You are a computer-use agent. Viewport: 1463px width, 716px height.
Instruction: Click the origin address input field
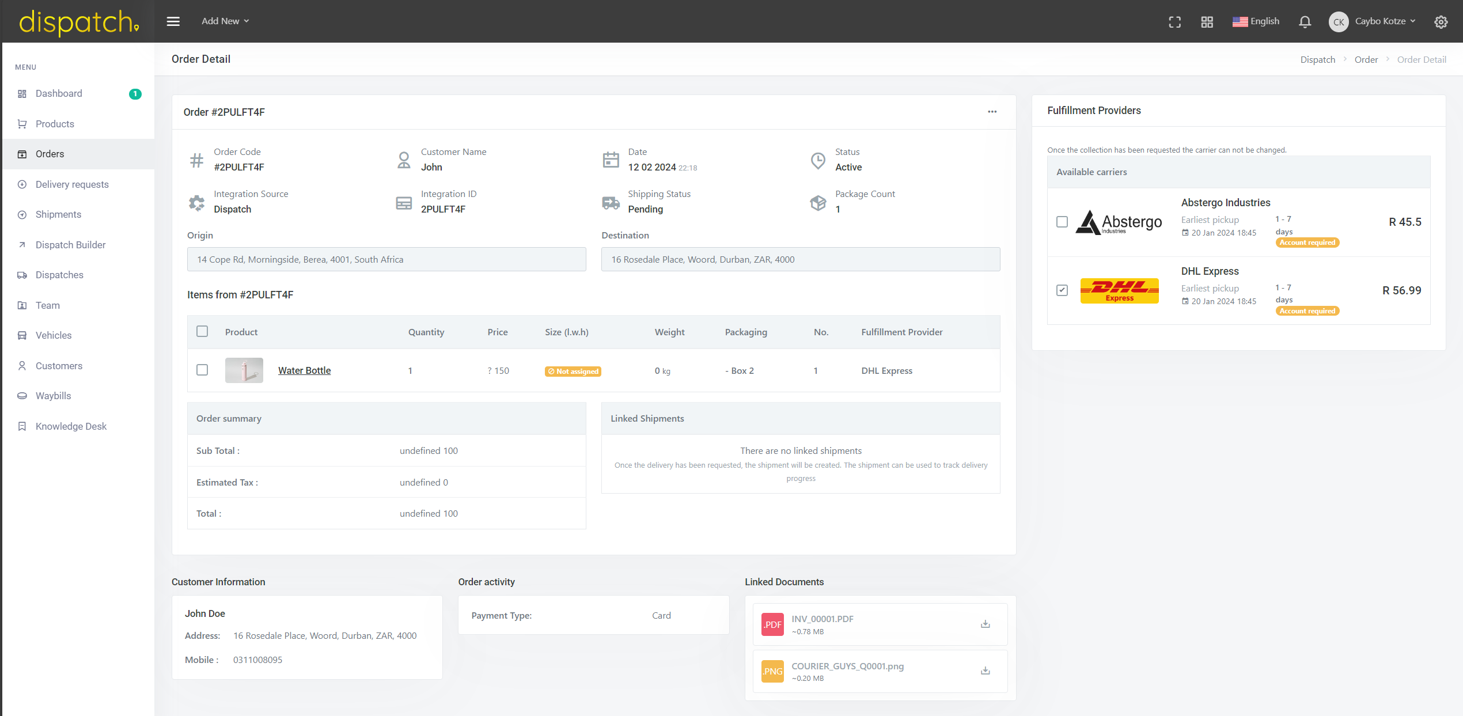click(x=386, y=259)
